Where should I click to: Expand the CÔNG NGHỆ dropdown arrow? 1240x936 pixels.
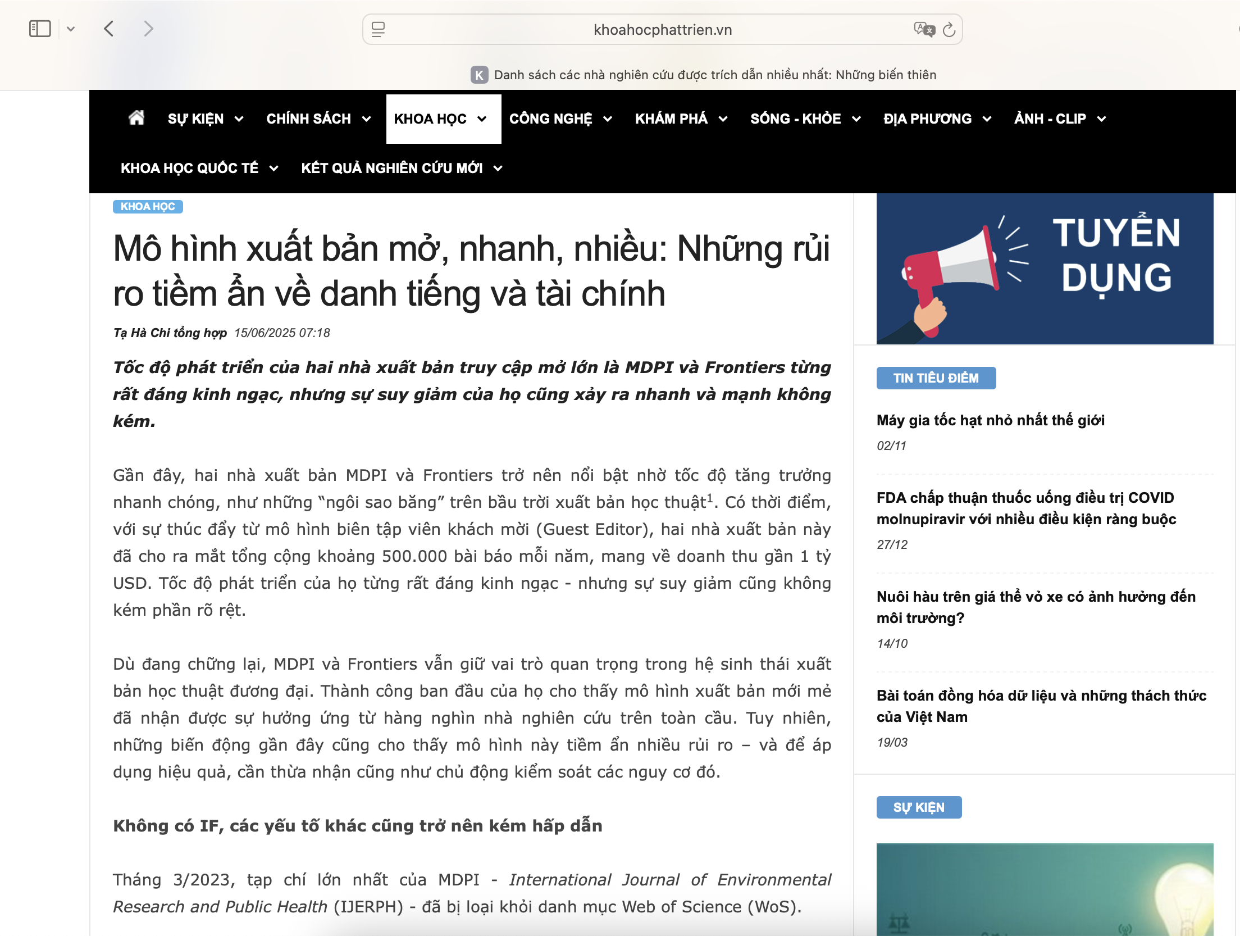click(x=608, y=119)
